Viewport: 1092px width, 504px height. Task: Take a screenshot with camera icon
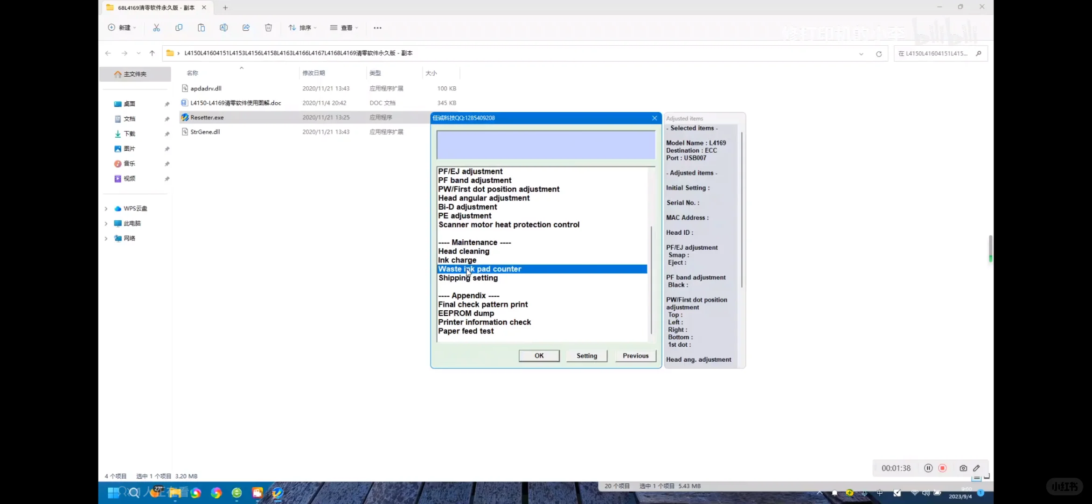click(x=963, y=468)
